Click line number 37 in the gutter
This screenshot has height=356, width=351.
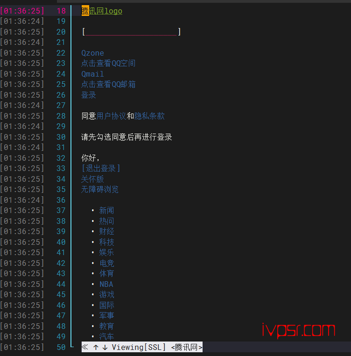click(x=61, y=210)
